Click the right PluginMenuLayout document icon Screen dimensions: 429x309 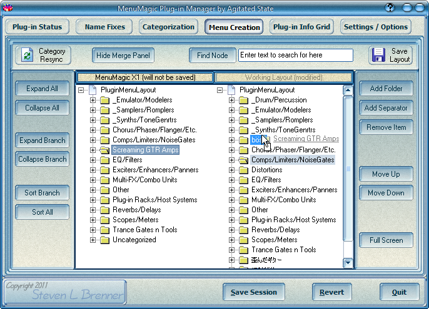232,90
